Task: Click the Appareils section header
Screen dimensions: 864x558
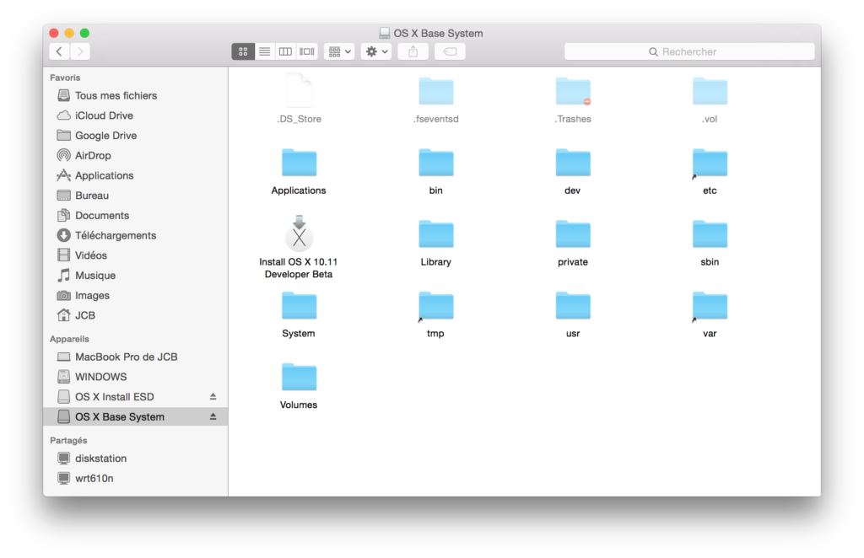Action: pos(69,339)
